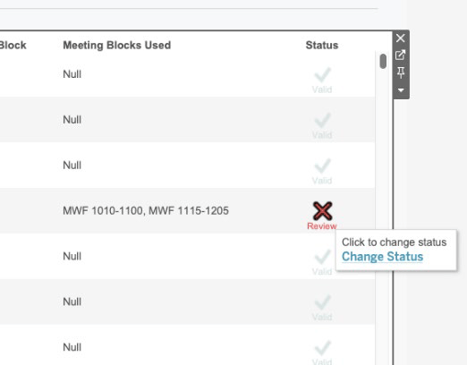
Task: Click the red Review label
Action: tap(322, 226)
